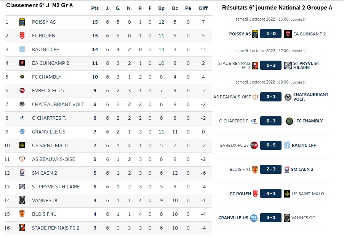Click the Diff column header
The image size is (344, 241).
[x=203, y=8]
